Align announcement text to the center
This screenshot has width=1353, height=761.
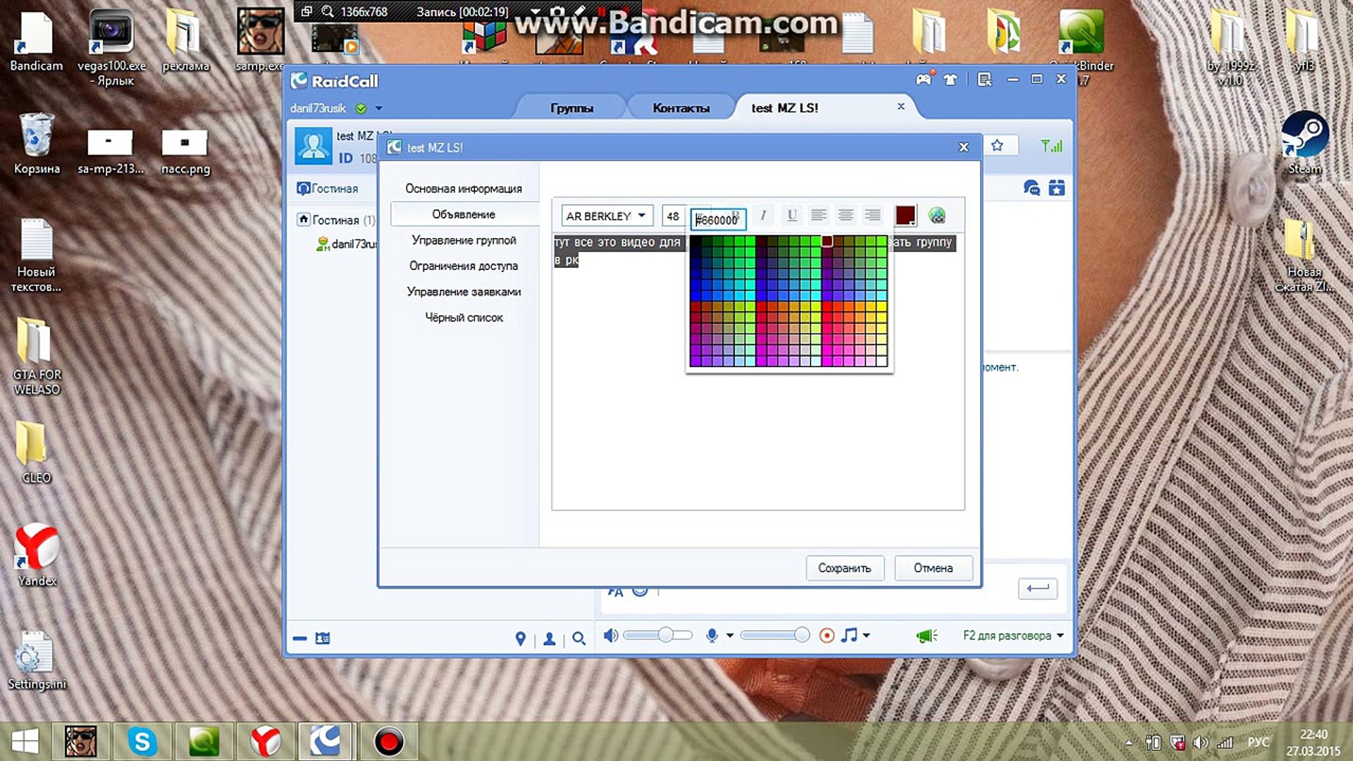coord(846,216)
